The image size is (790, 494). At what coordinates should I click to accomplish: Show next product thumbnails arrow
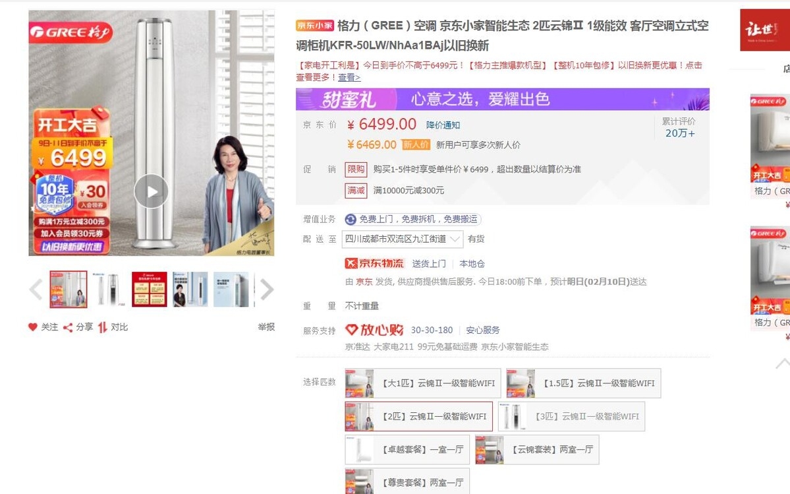click(x=267, y=290)
